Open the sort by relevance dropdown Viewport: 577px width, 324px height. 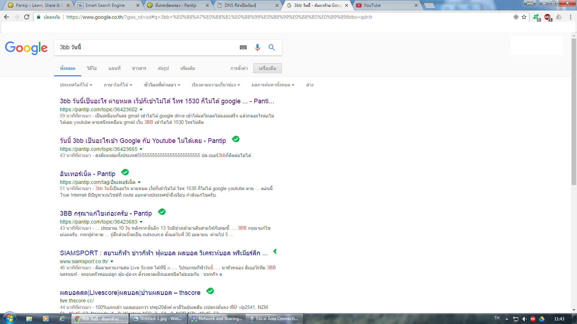point(216,85)
